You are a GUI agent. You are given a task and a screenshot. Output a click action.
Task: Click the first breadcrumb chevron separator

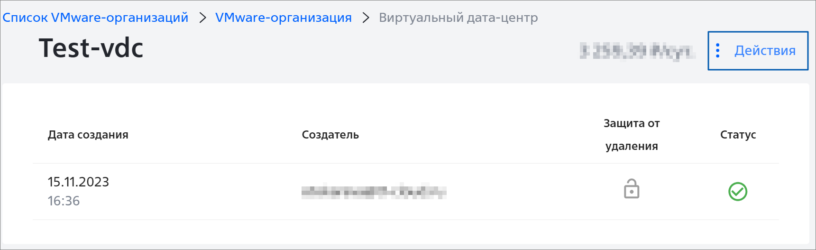[202, 18]
